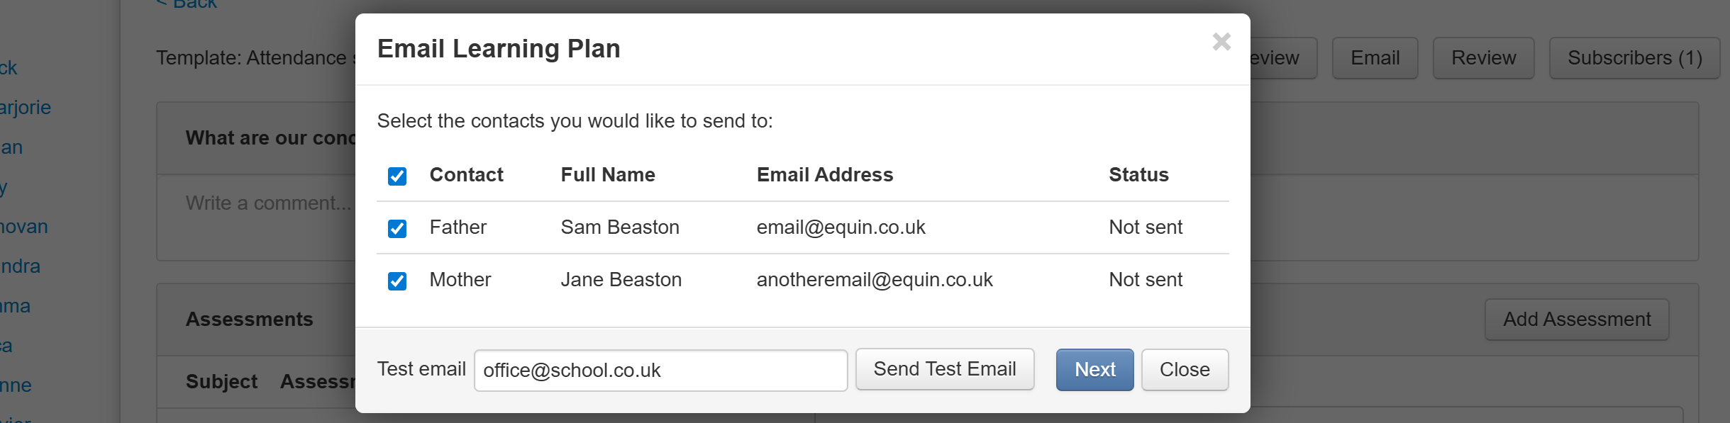
Task: Select the sidebar name ending in "ovan"
Action: pos(24,227)
